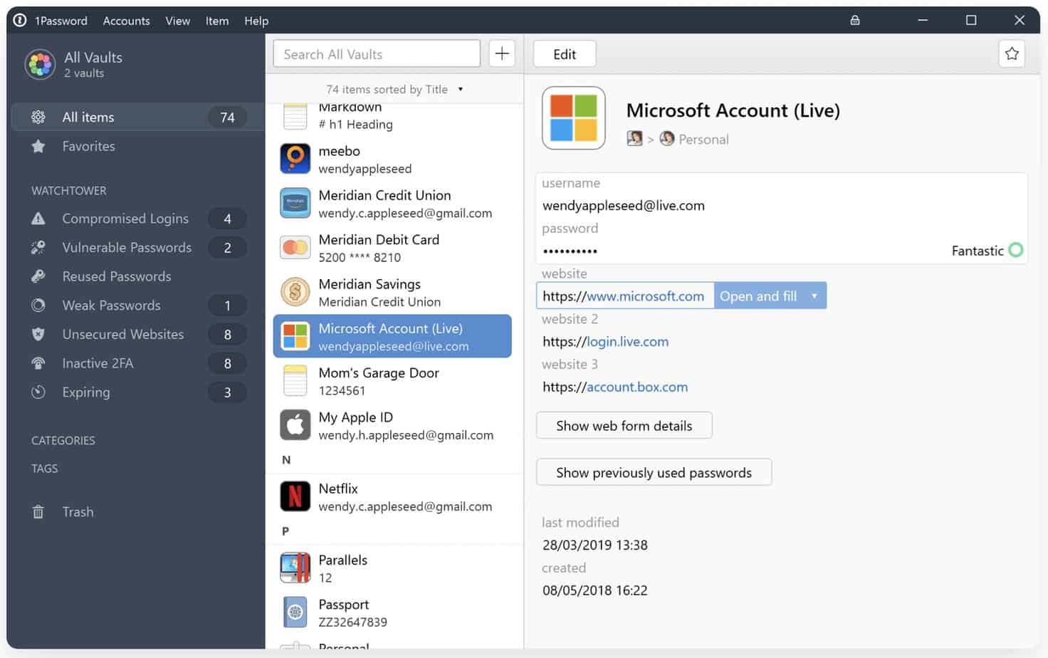This screenshot has width=1048, height=658.
Task: Expand the CATEGORIES section header
Action: pyautogui.click(x=63, y=441)
